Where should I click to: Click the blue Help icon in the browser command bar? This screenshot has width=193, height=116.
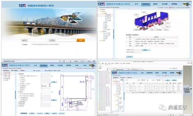tap(94, 61)
